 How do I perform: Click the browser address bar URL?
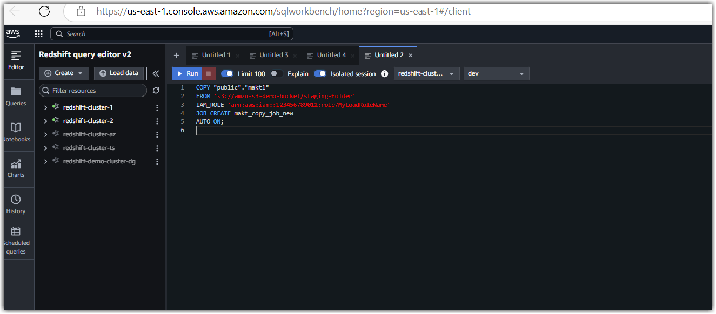pyautogui.click(x=283, y=11)
